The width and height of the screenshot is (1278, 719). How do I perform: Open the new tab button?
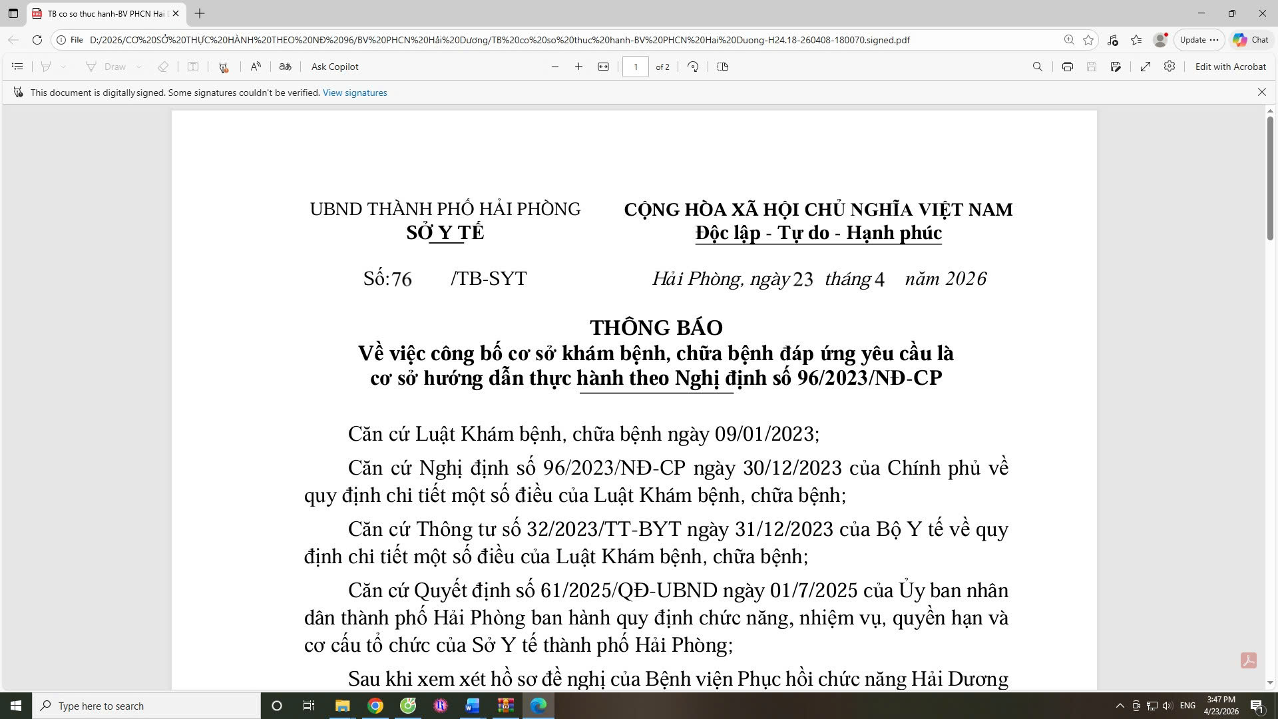point(200,13)
